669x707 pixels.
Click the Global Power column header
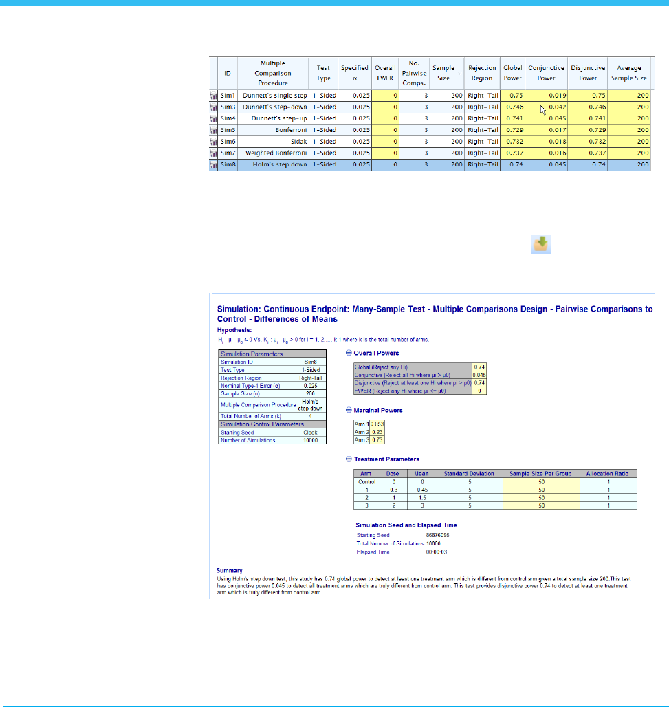click(x=512, y=73)
